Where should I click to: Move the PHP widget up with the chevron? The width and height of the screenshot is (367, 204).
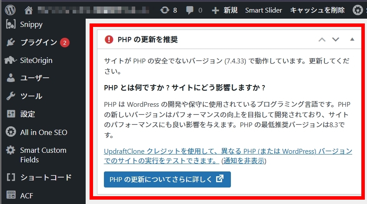tap(322, 39)
